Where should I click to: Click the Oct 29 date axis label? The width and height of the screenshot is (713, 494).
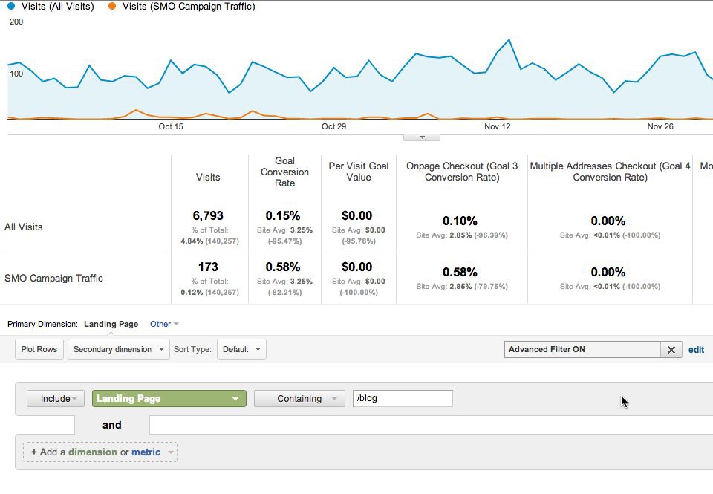333,126
